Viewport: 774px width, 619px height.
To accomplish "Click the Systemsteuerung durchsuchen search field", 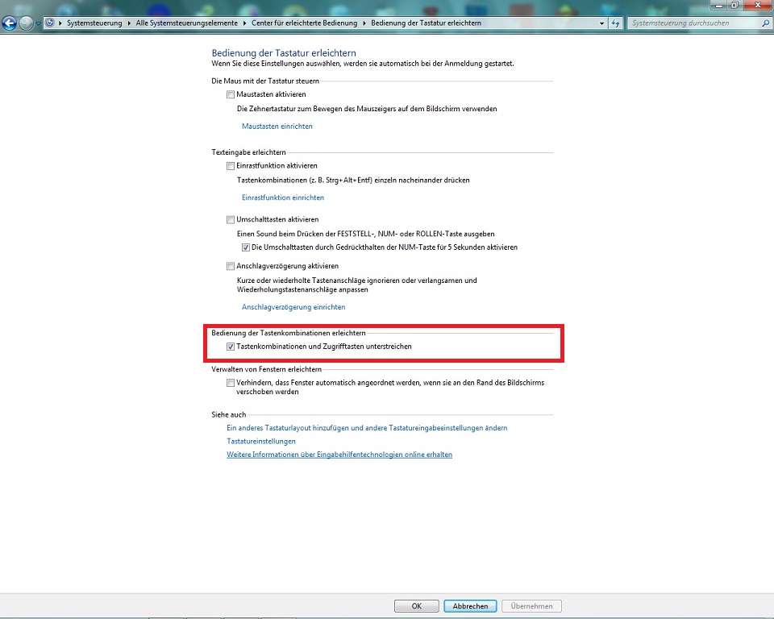I will tap(693, 23).
